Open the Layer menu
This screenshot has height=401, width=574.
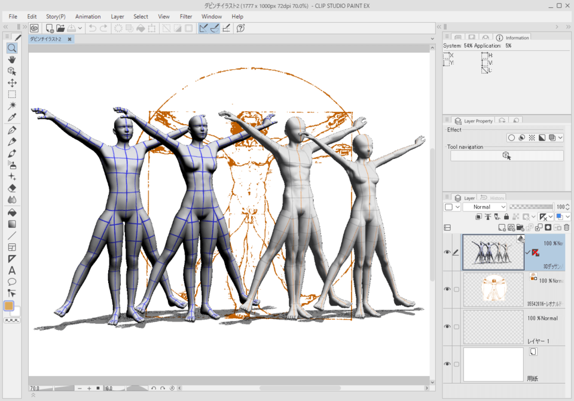118,17
